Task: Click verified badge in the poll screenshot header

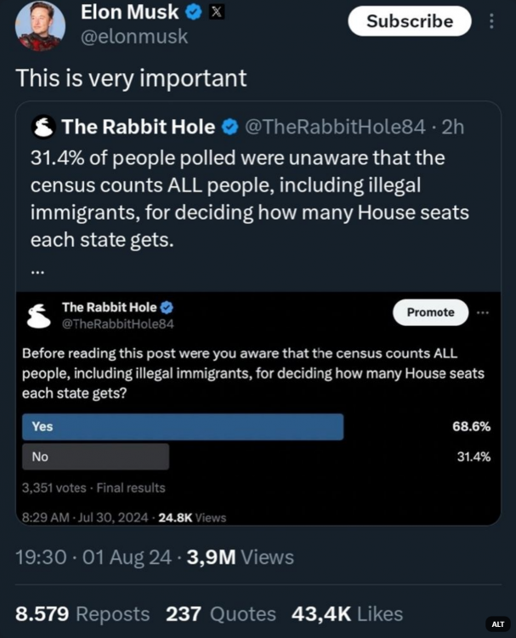Action: click(167, 307)
